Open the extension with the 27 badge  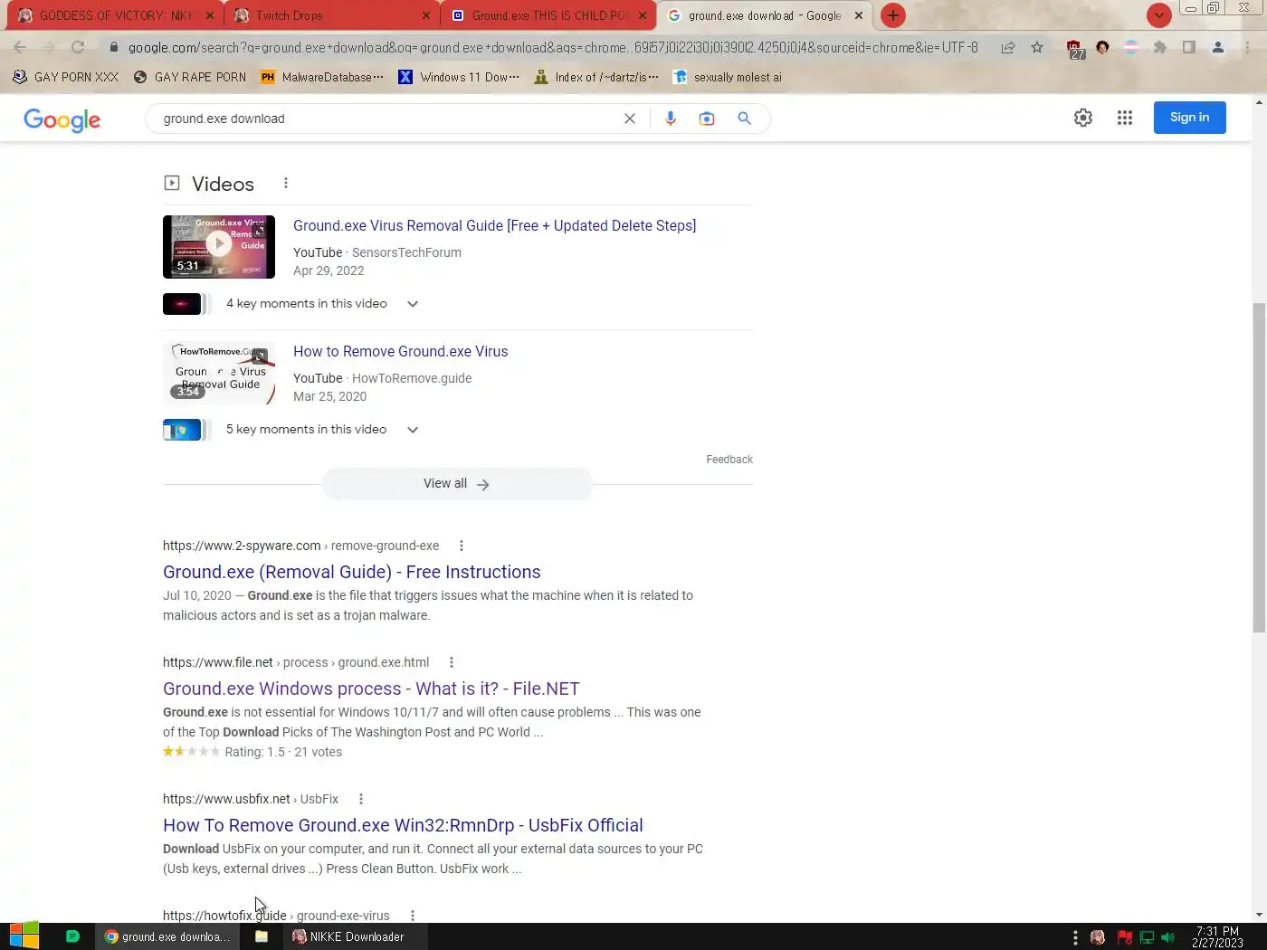click(x=1074, y=49)
